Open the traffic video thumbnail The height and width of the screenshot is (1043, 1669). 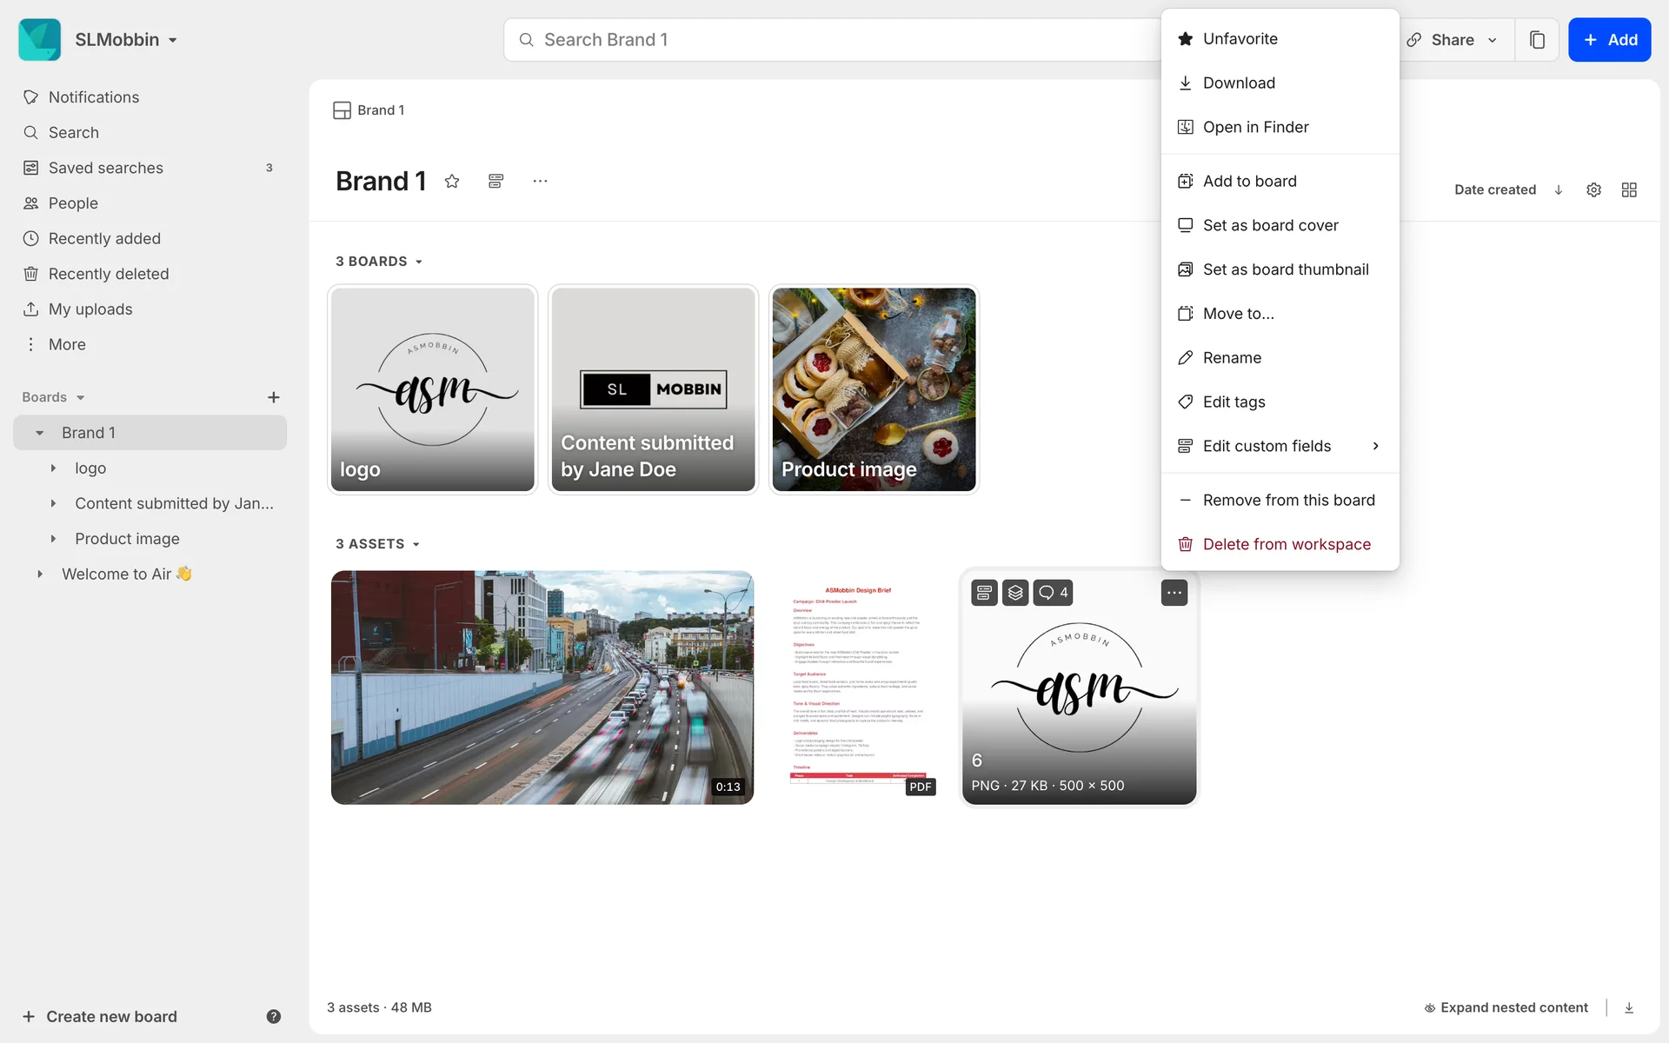542,687
